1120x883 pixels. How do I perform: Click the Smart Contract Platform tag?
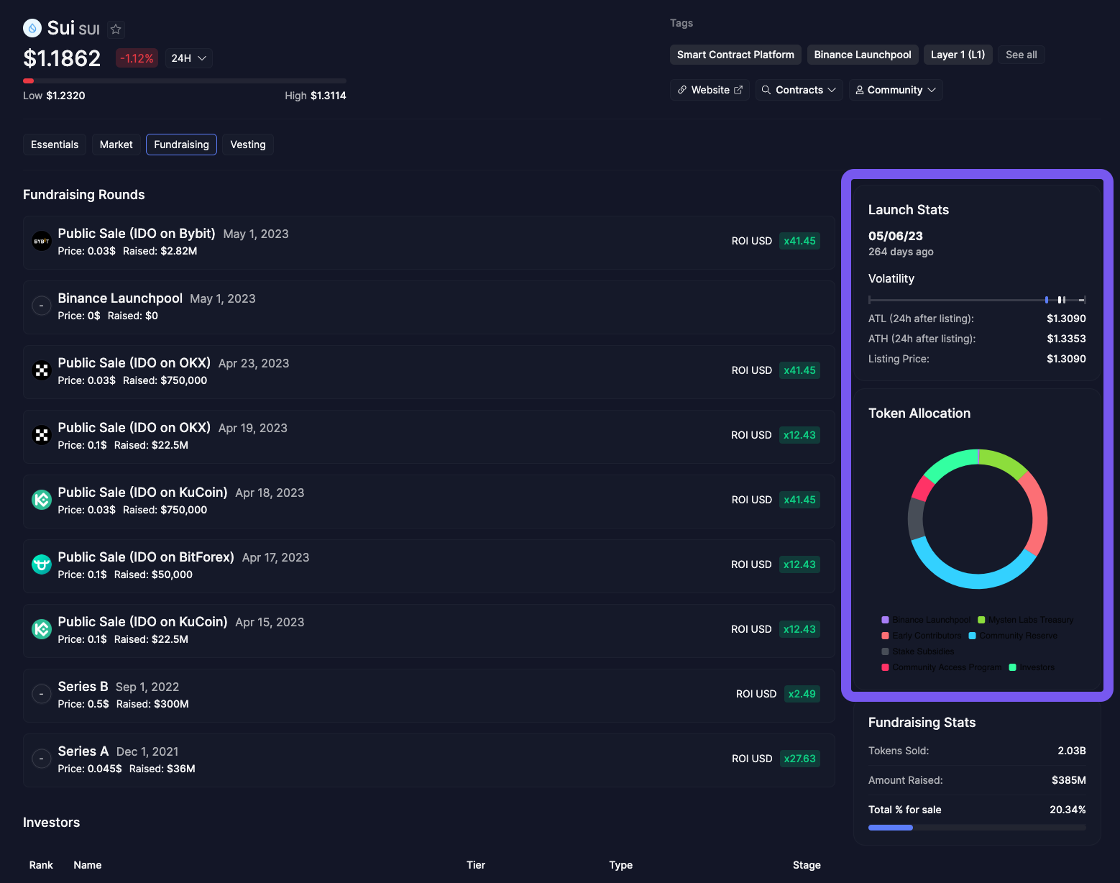coord(735,55)
